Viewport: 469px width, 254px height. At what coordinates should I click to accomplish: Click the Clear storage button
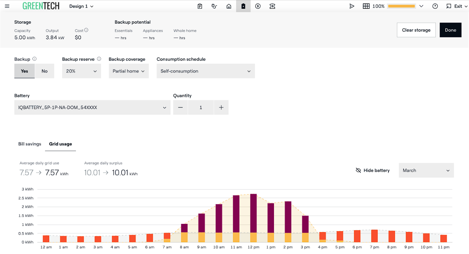point(416,30)
